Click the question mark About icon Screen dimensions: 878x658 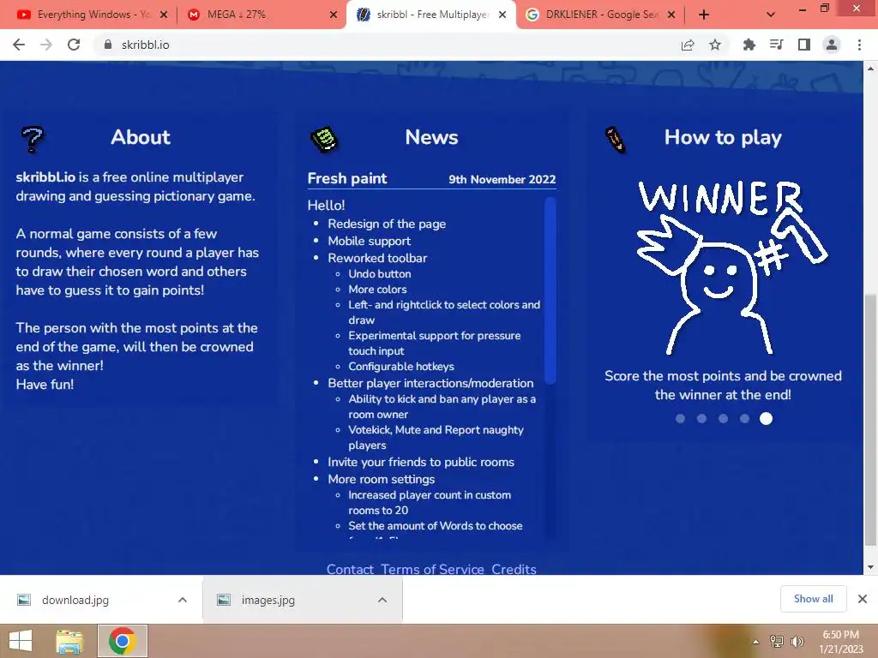point(33,140)
